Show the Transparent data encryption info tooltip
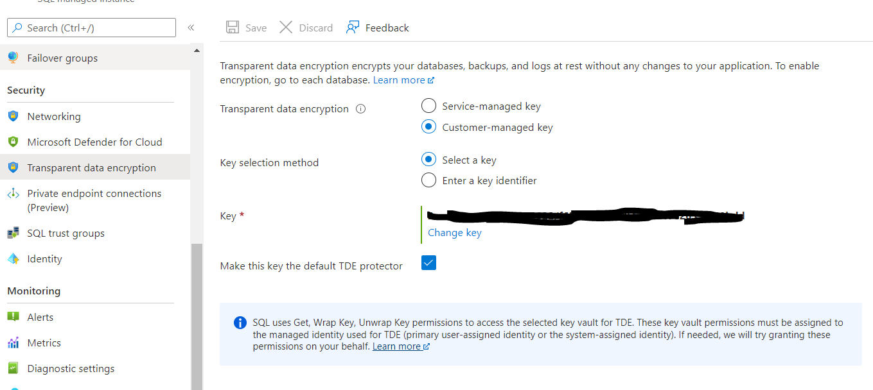 pos(360,108)
